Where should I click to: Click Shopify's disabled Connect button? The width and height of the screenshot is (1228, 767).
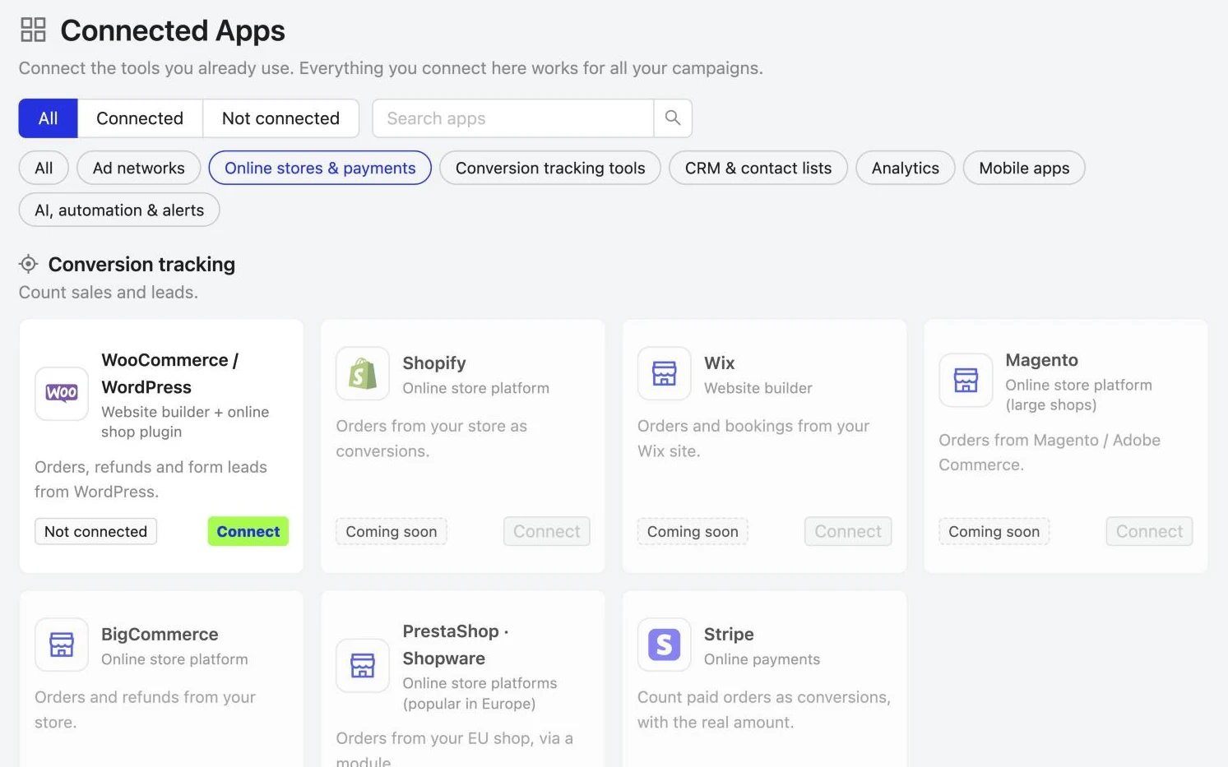pos(547,531)
